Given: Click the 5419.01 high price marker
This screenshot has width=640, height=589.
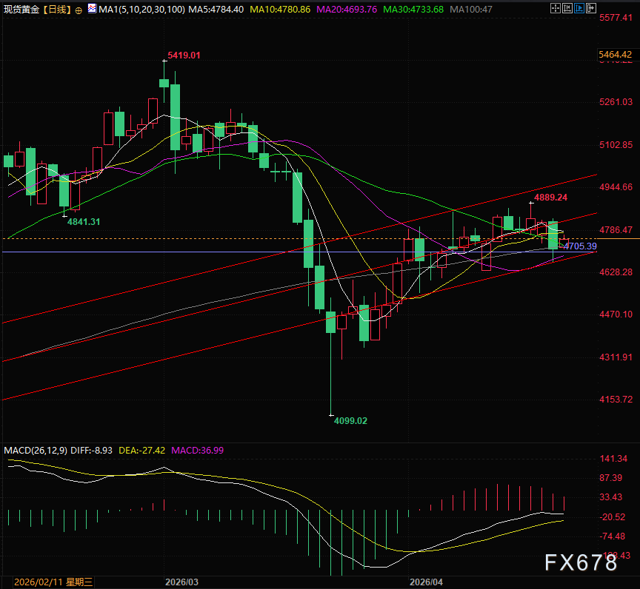Looking at the screenshot, I should [x=184, y=55].
